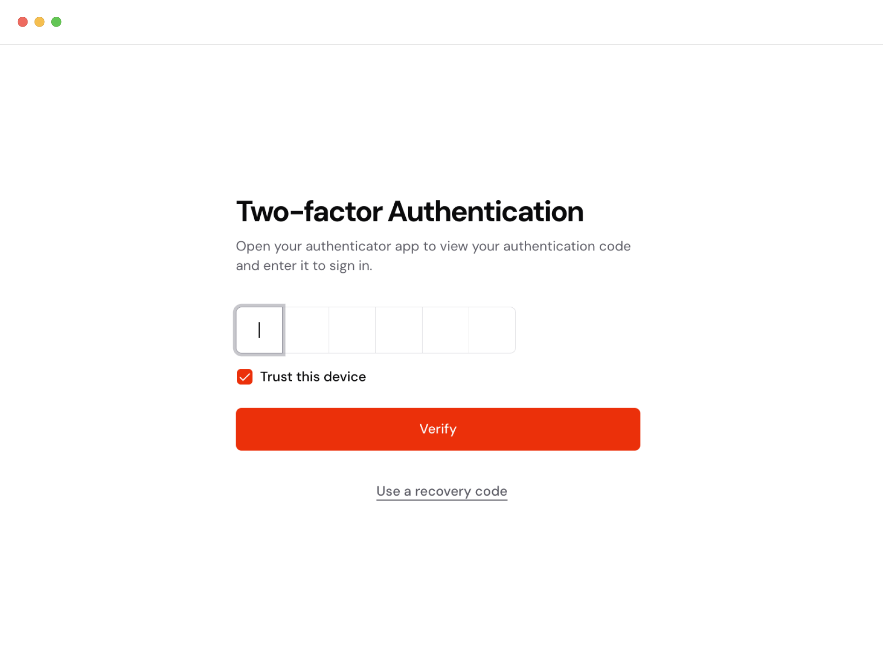Click the "Trust this device" label text
The width and height of the screenshot is (883, 659).
[313, 377]
